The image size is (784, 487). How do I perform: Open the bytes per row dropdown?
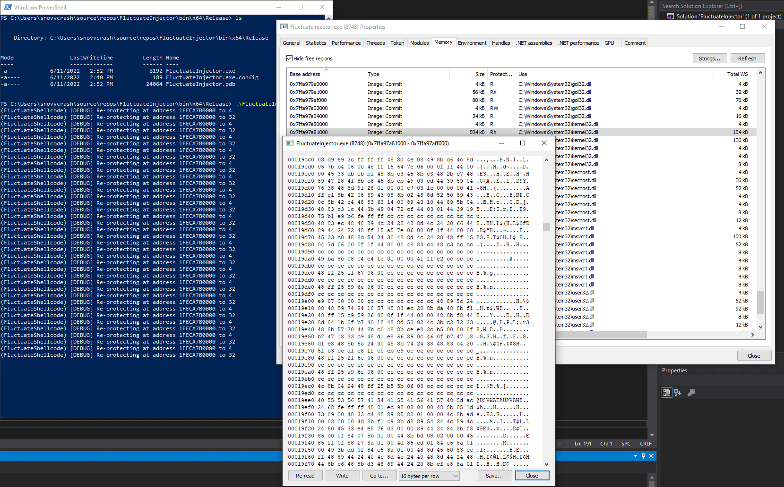coord(429,476)
